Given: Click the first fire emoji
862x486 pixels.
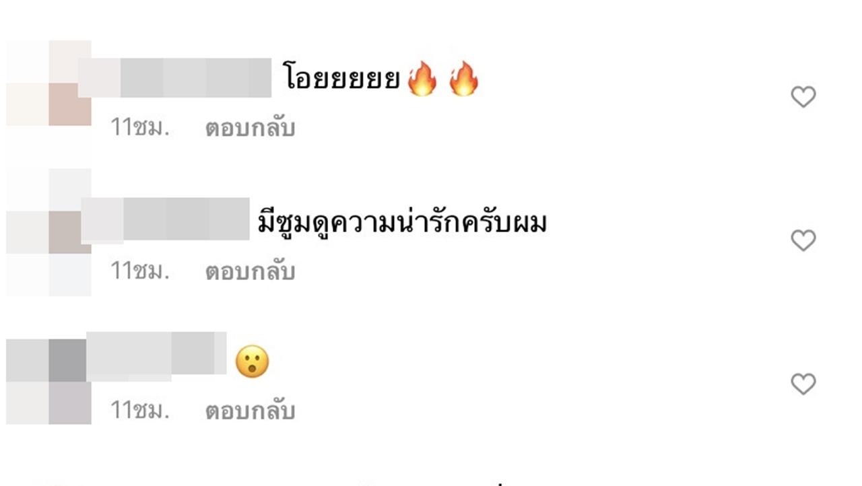Looking at the screenshot, I should point(423,81).
